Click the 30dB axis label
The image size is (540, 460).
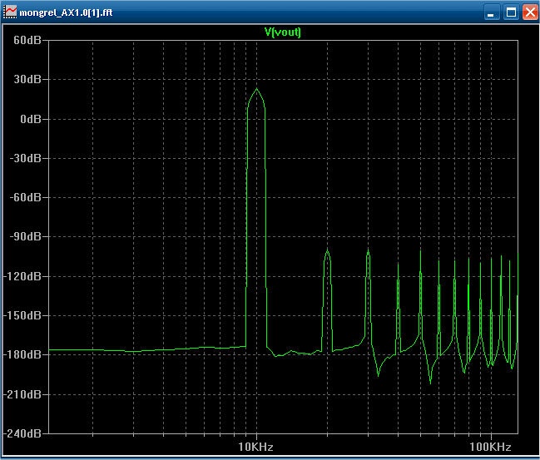point(27,80)
